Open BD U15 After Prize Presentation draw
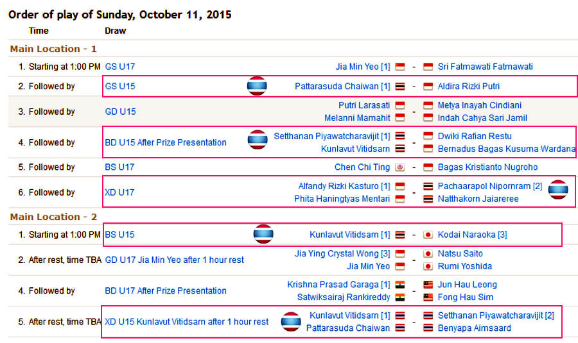 pos(166,142)
